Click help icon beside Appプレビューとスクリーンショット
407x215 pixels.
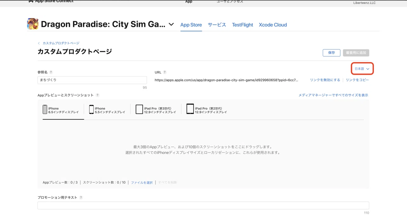(x=97, y=95)
